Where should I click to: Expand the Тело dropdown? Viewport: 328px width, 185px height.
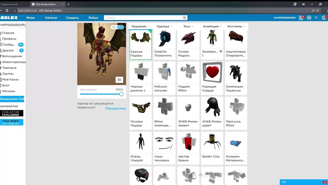click(188, 26)
